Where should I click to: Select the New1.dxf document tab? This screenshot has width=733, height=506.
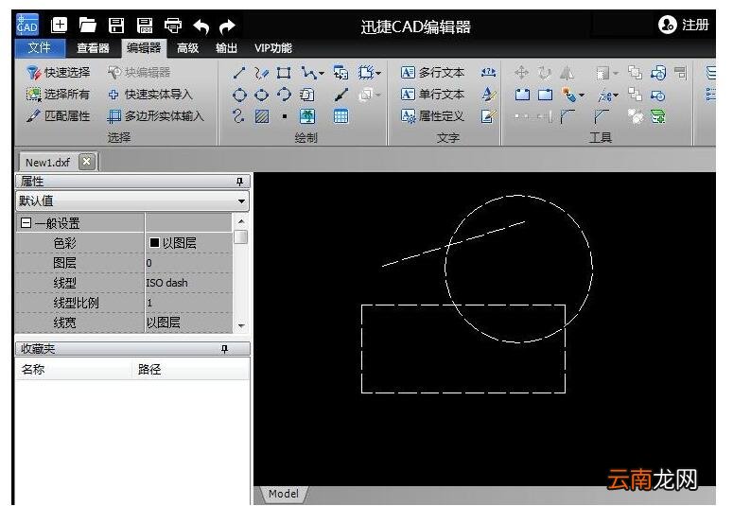(47, 163)
